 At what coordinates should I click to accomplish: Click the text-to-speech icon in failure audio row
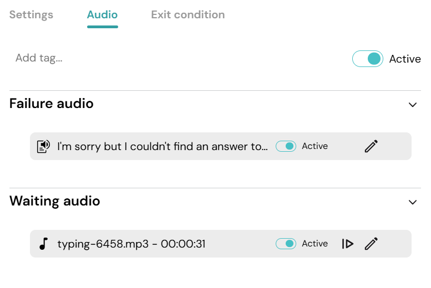(43, 146)
